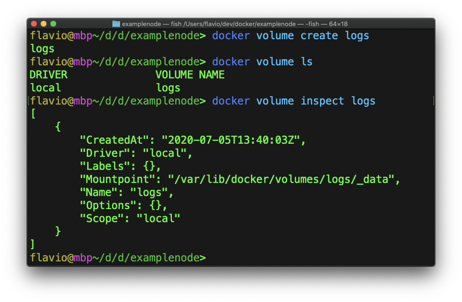The height and width of the screenshot is (302, 462).
Task: Click the VOLUME NAME column header
Action: (x=190, y=75)
